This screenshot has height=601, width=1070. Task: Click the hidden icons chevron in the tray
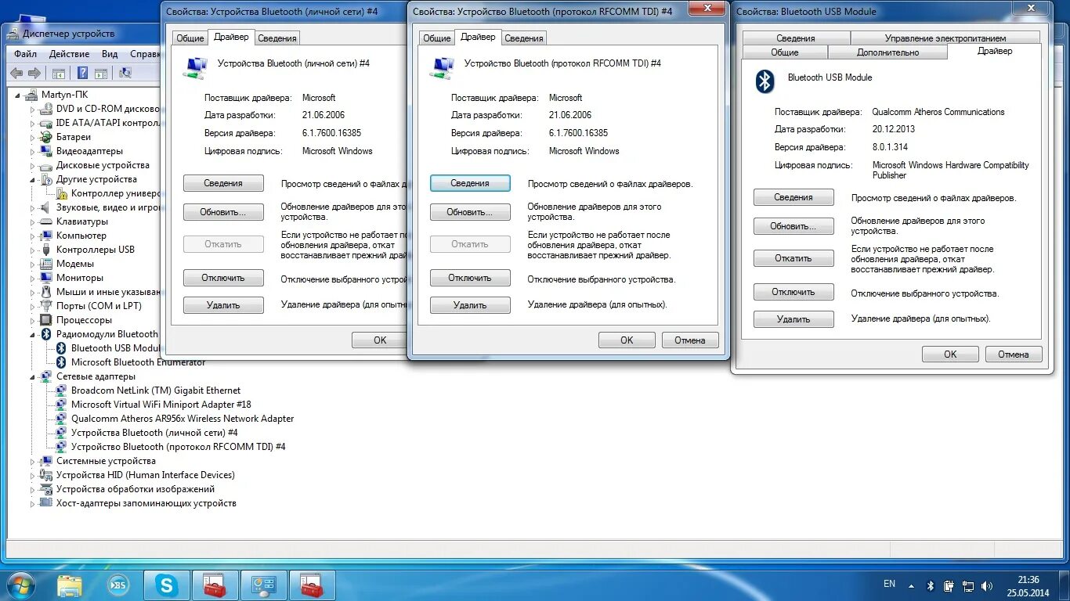[x=911, y=585]
